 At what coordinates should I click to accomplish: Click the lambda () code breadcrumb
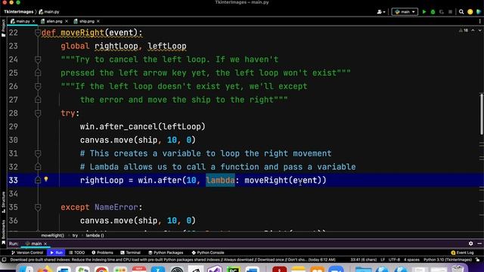[x=95, y=235]
